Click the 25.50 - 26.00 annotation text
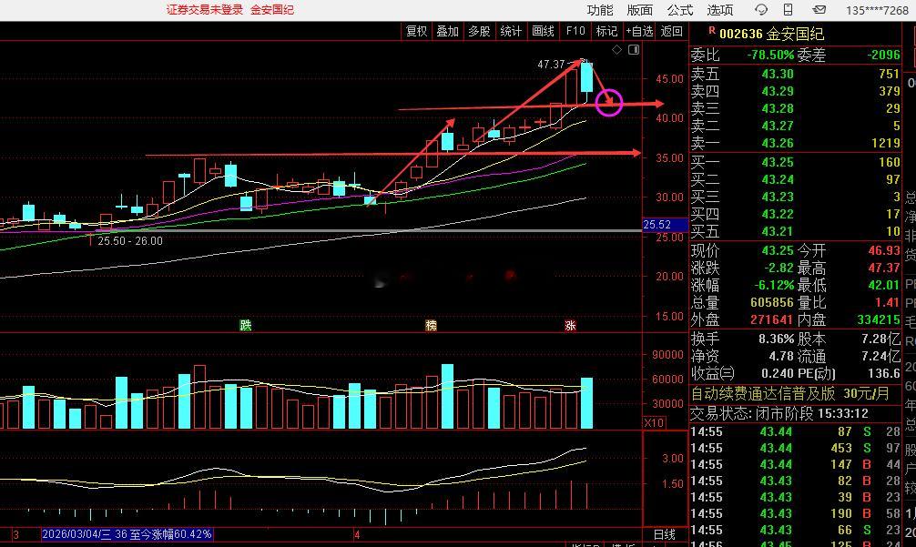Image resolution: width=916 pixels, height=547 pixels. (x=130, y=240)
